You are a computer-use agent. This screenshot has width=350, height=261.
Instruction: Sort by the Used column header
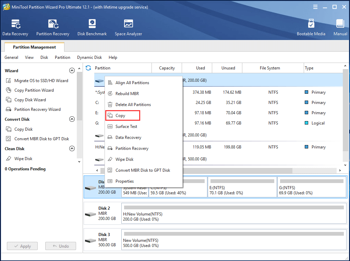point(197,68)
